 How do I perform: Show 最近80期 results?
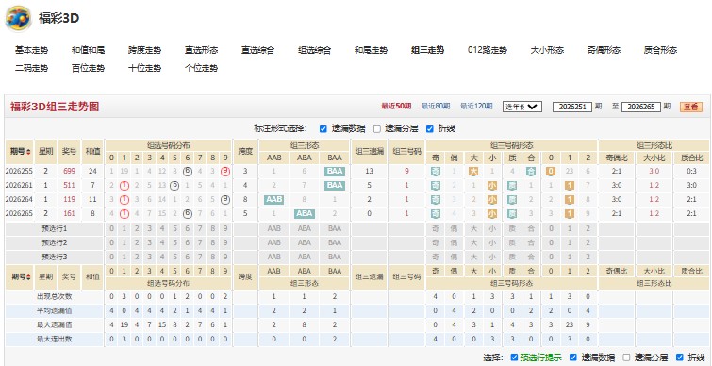pos(436,107)
